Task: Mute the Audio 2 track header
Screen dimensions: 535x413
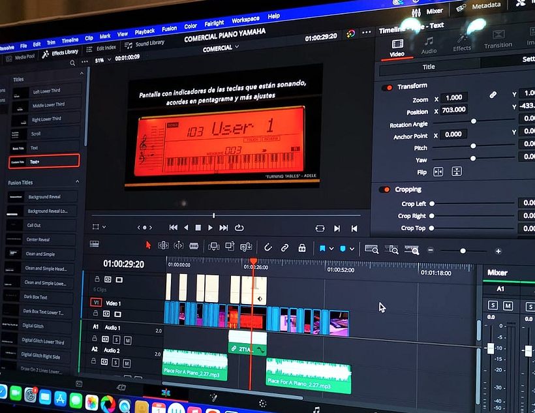Action: [x=127, y=363]
